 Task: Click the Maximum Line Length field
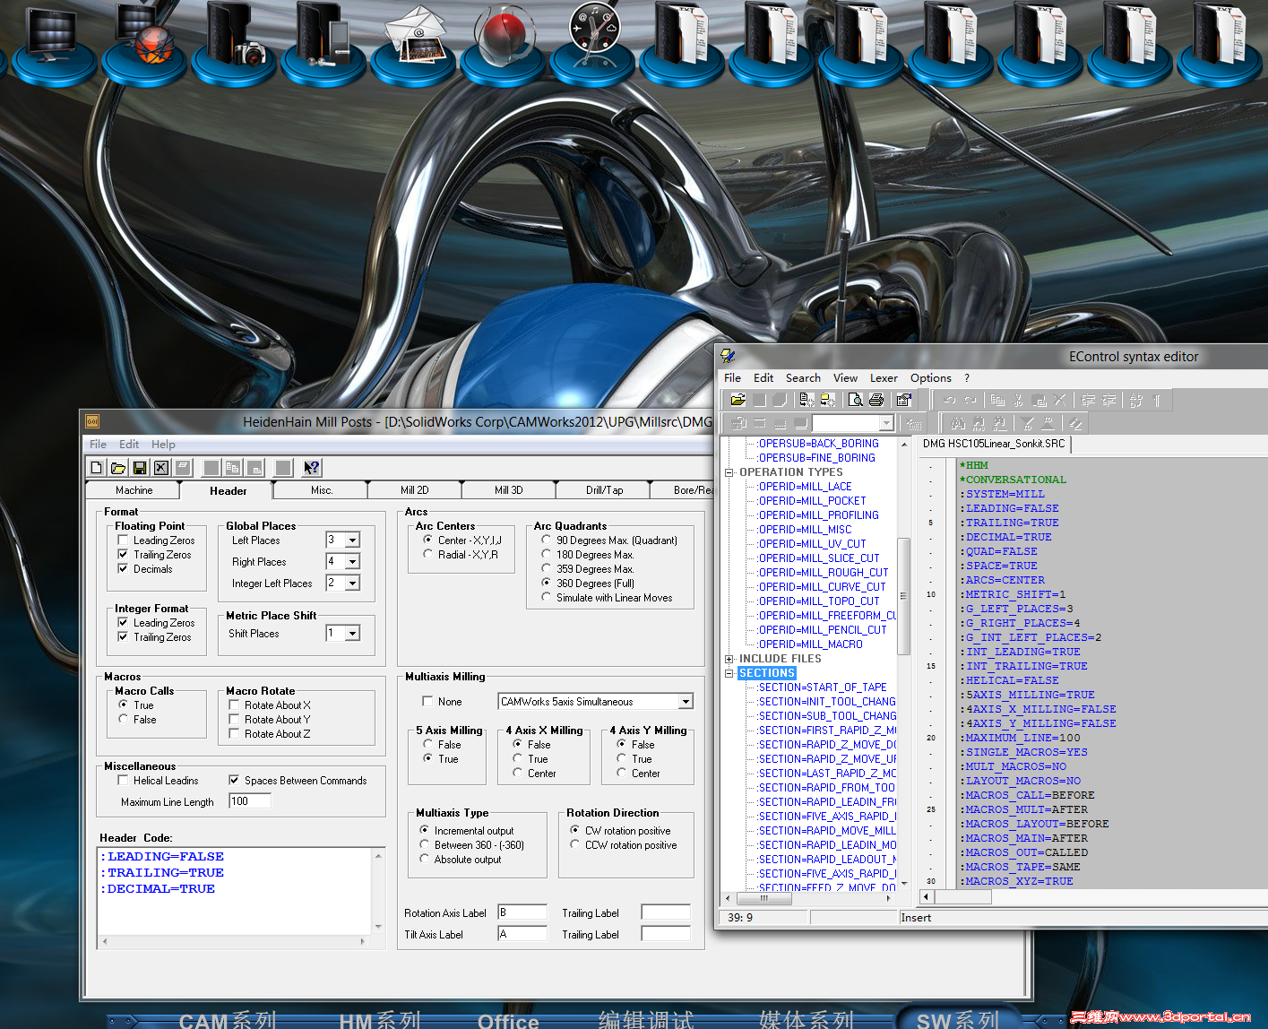(249, 801)
